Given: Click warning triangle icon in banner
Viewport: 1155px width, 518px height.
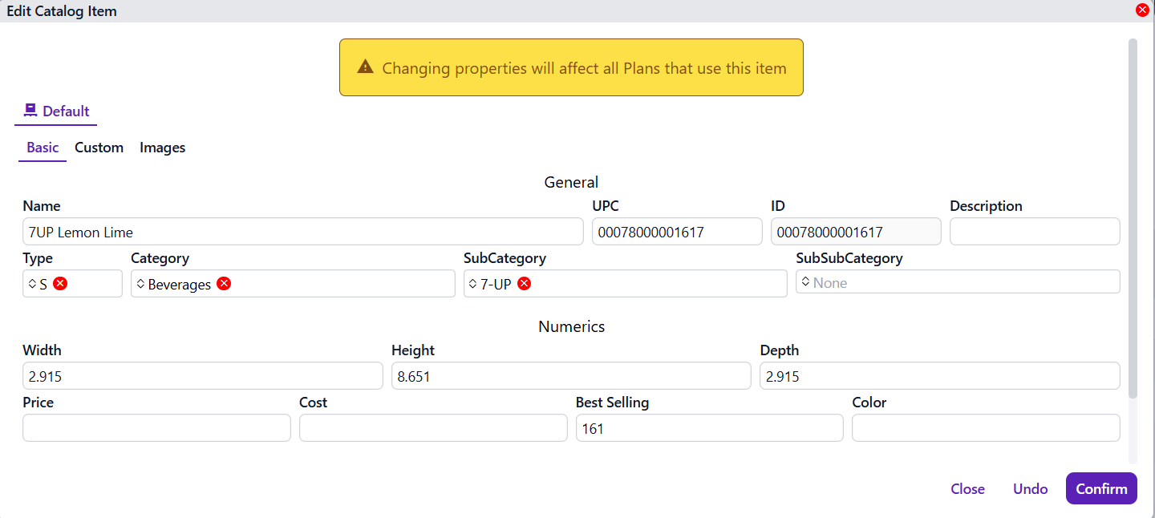Looking at the screenshot, I should (x=366, y=67).
